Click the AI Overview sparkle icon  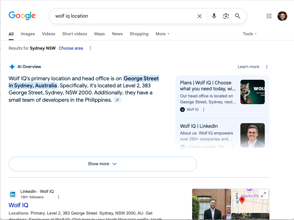(12, 67)
